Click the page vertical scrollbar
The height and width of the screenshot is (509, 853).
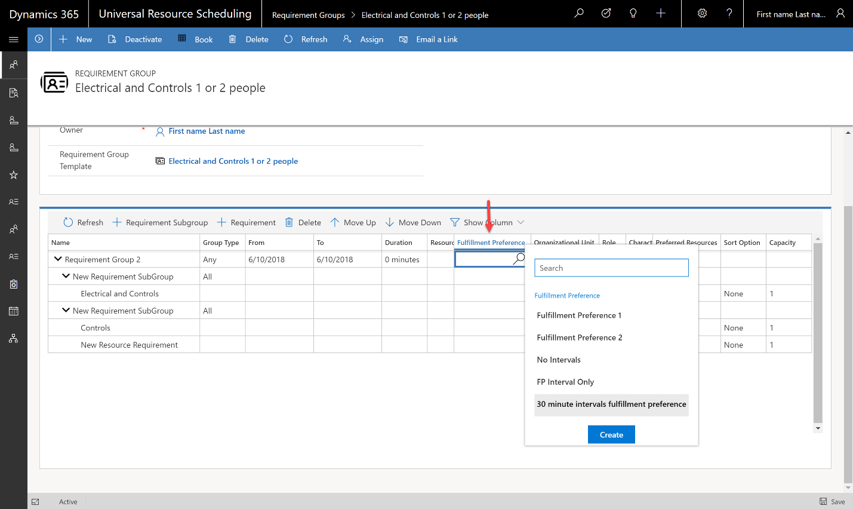pos(848,344)
